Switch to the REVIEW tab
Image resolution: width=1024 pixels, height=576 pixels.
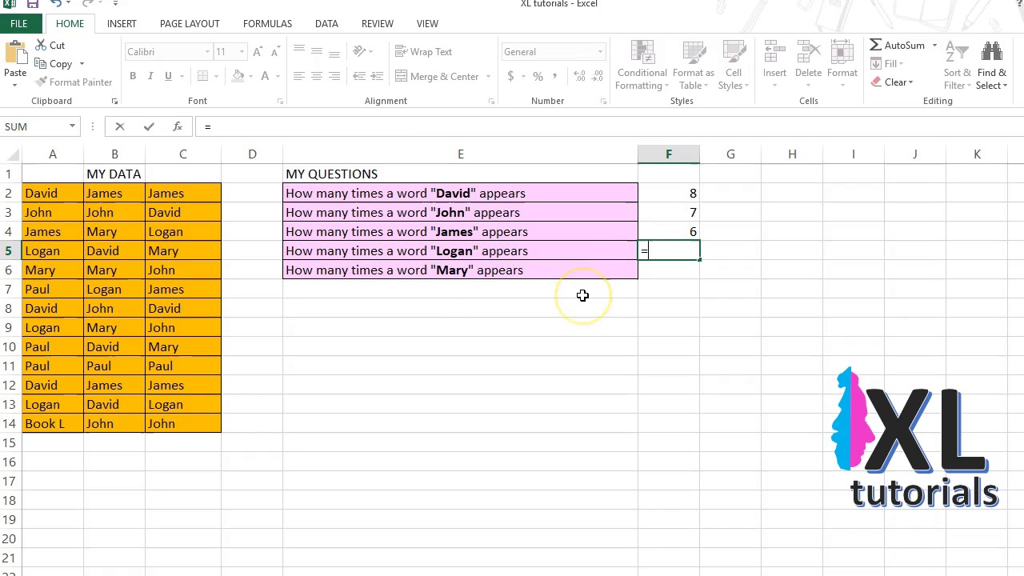pyautogui.click(x=377, y=24)
